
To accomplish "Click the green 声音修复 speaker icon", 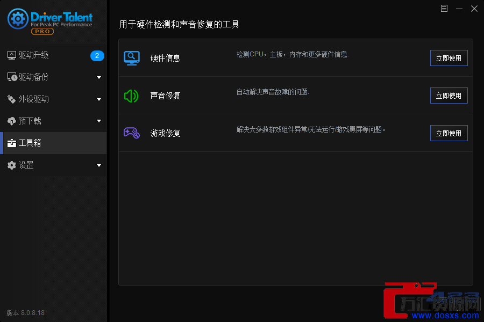I will (x=131, y=96).
